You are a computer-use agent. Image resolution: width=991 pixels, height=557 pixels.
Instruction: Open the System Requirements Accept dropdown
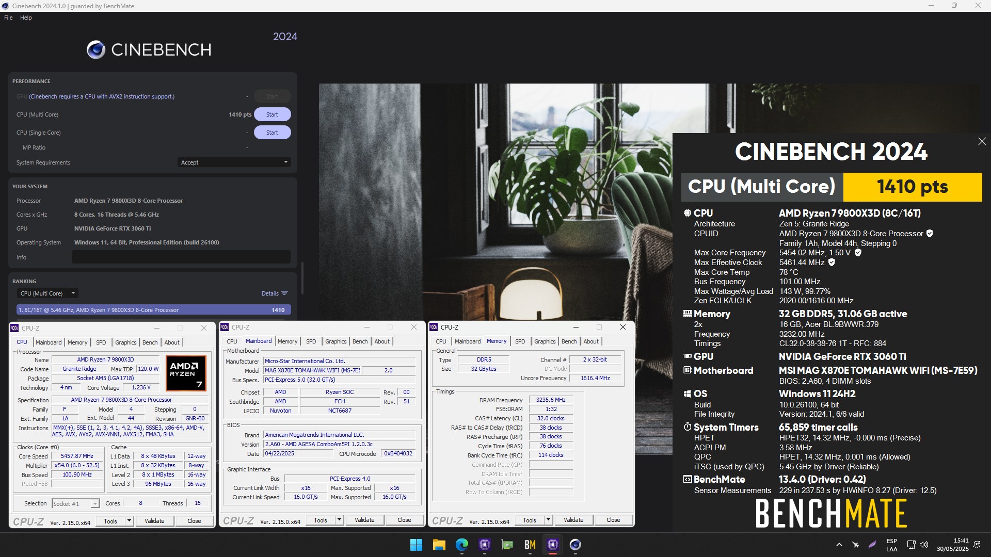pos(234,162)
